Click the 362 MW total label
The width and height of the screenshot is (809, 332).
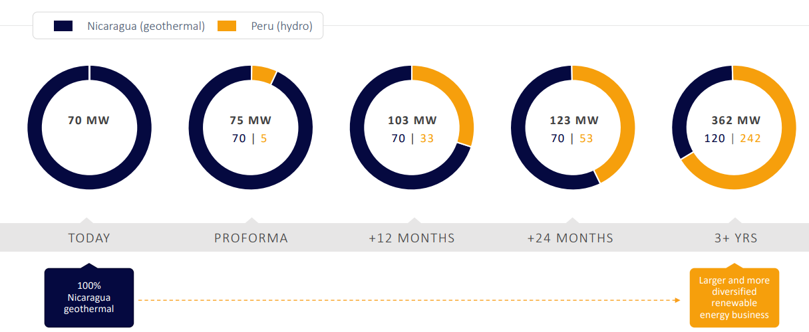click(x=735, y=121)
